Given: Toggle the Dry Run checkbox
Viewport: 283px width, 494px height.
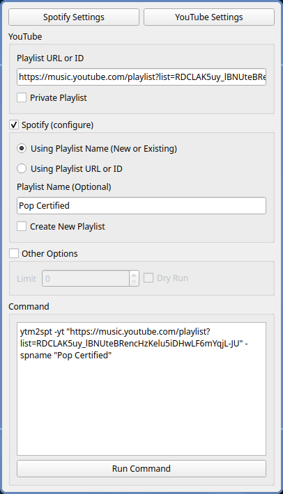Looking at the screenshot, I should tap(148, 278).
